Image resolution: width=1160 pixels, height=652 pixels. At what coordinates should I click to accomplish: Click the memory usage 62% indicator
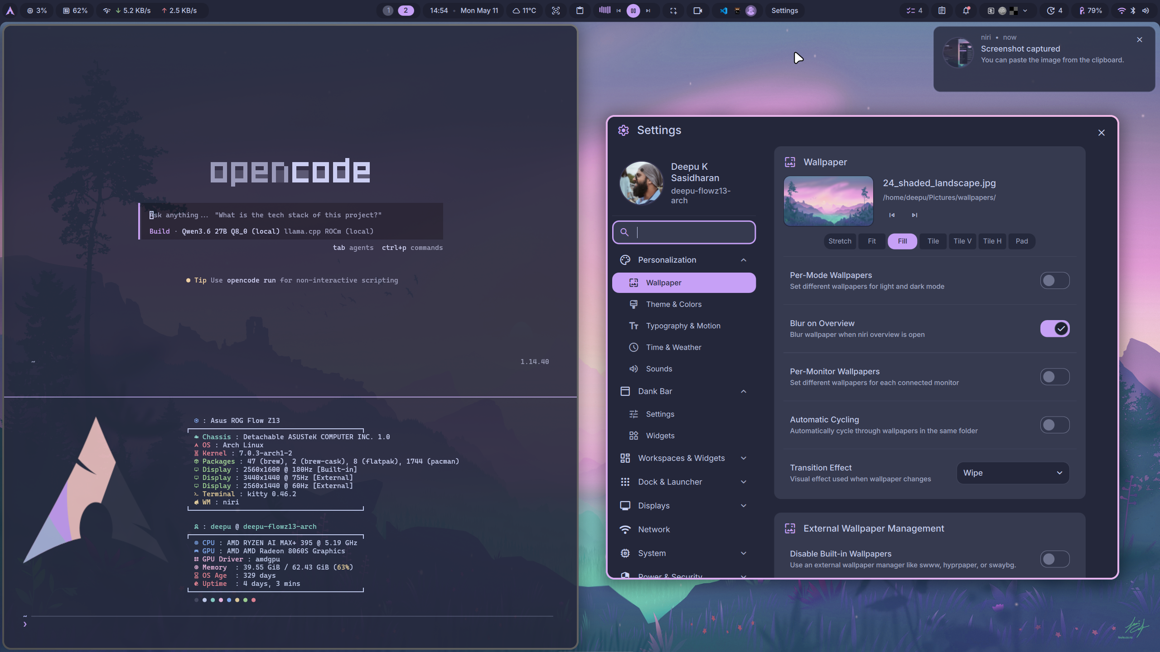(x=75, y=10)
